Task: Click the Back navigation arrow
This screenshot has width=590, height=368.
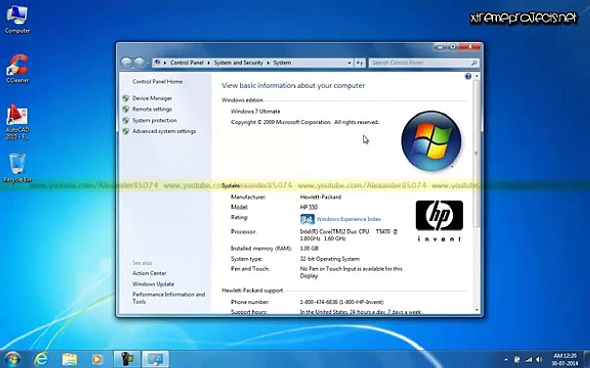Action: (127, 63)
